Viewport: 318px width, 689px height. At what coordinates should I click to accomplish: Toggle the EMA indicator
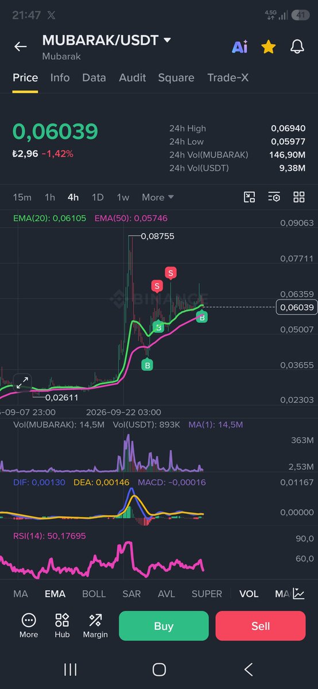pyautogui.click(x=55, y=594)
